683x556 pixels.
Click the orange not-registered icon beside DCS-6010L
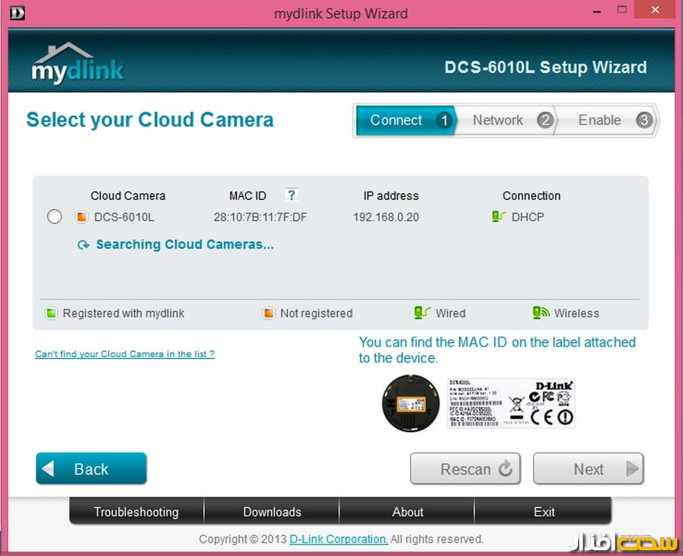82,217
